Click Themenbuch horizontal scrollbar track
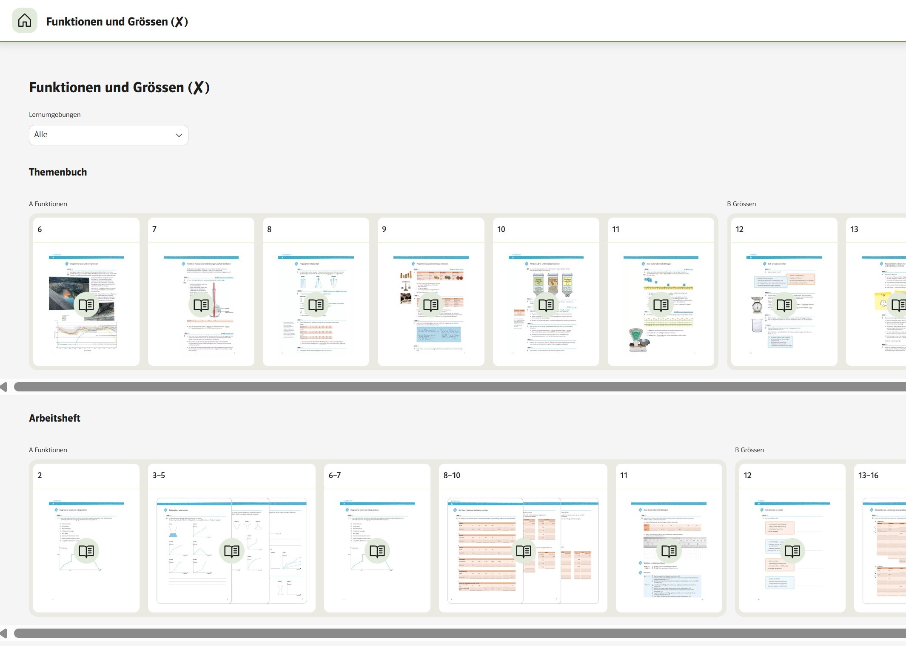 [459, 387]
